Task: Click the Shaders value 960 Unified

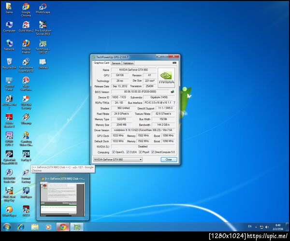Action: pyautogui.click(x=123, y=108)
